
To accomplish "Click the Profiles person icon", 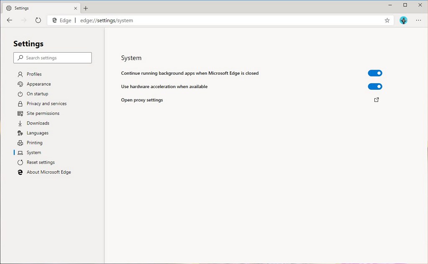I will coord(20,74).
